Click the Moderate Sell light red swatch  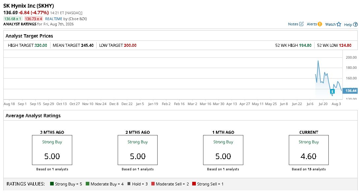tap(153, 184)
